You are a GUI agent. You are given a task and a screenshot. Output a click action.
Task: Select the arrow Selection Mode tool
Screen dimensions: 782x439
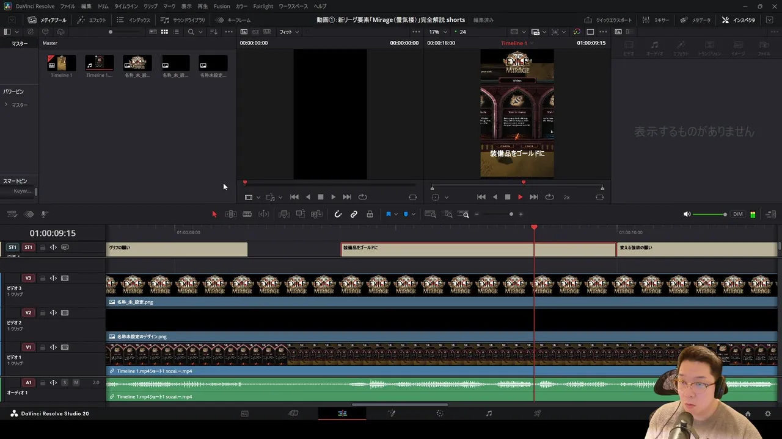click(x=214, y=214)
